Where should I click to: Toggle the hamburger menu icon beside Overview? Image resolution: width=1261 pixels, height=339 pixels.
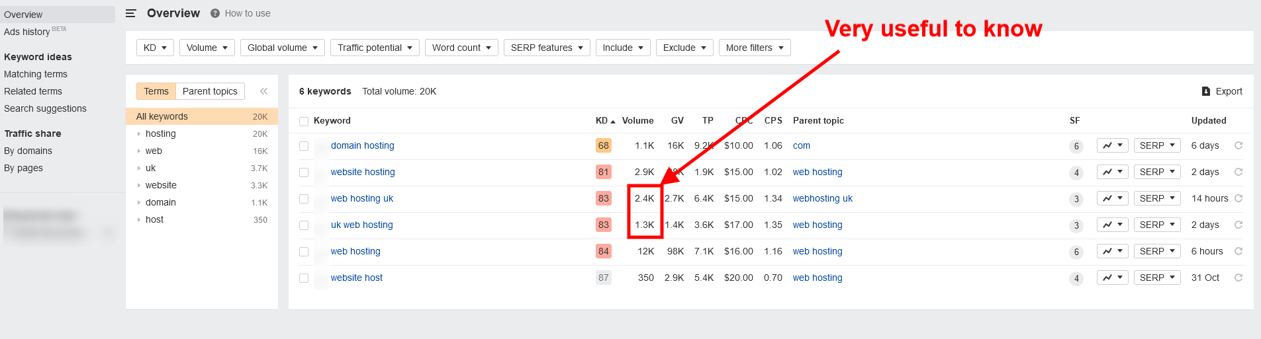(131, 13)
